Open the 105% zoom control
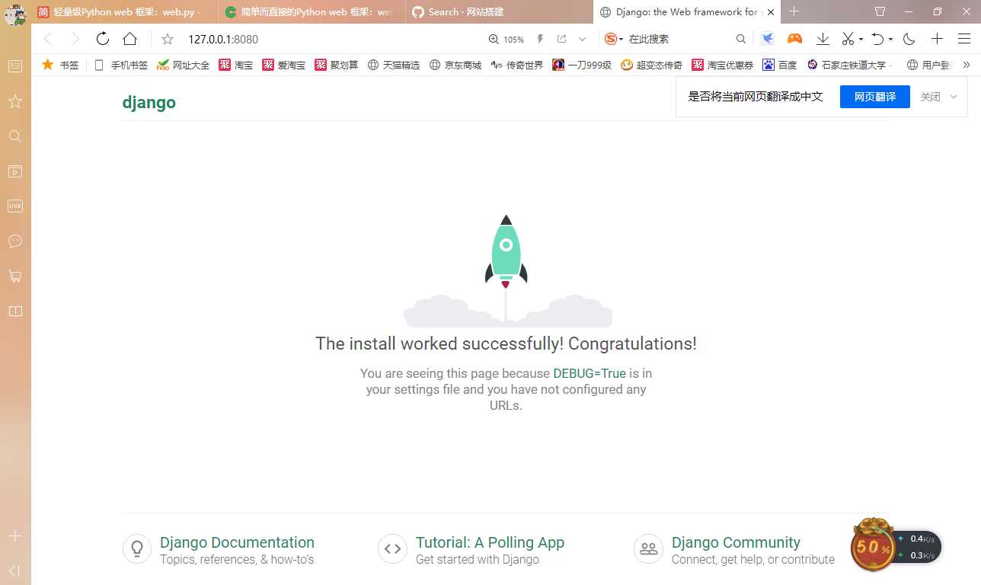 (x=506, y=40)
